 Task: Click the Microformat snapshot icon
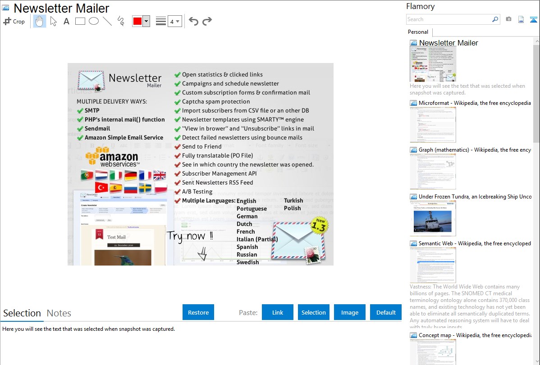click(x=413, y=103)
